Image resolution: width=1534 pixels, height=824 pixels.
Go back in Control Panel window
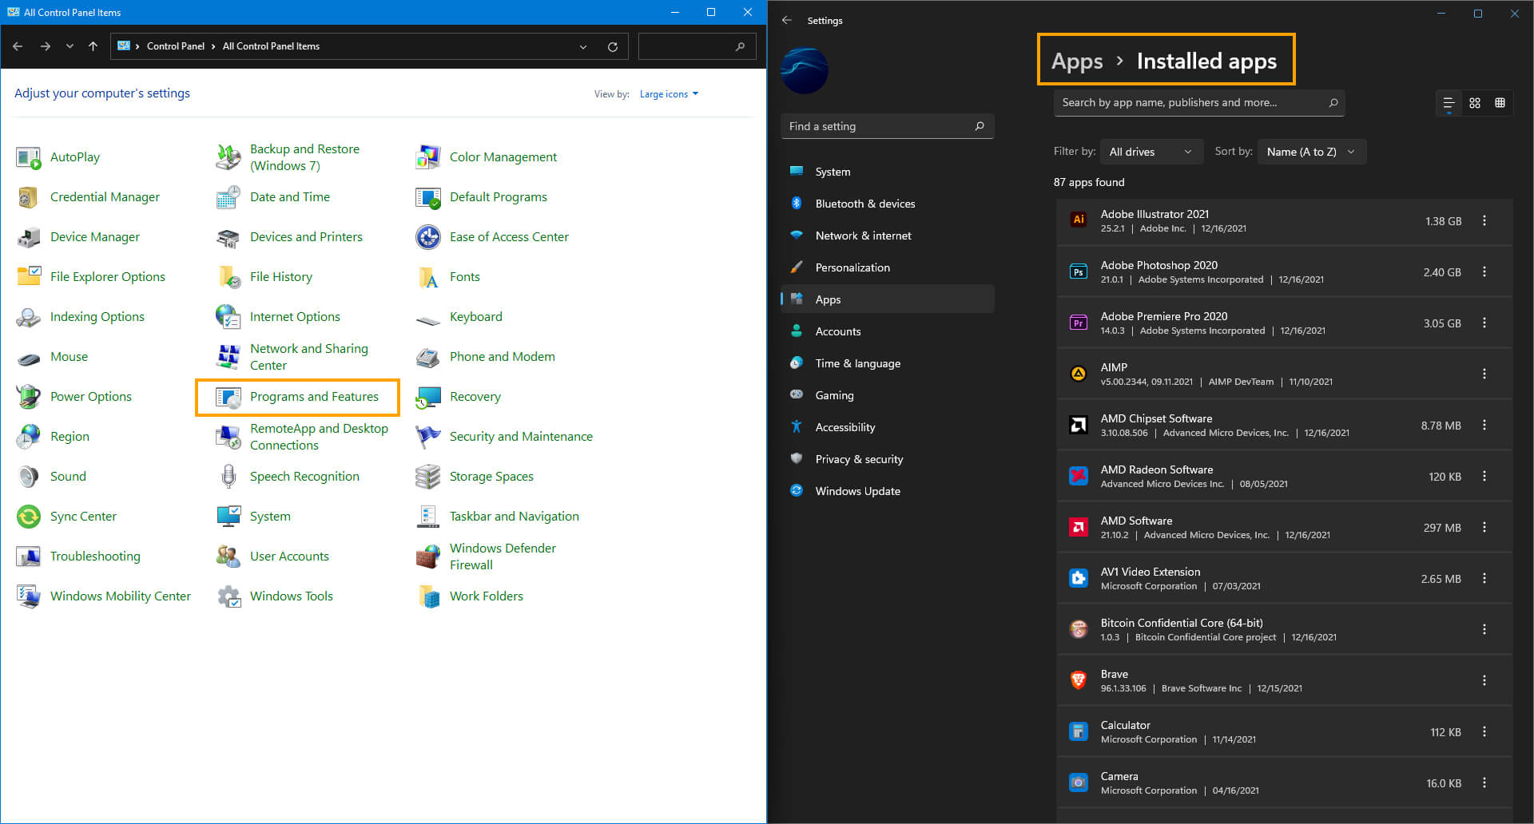(x=18, y=46)
